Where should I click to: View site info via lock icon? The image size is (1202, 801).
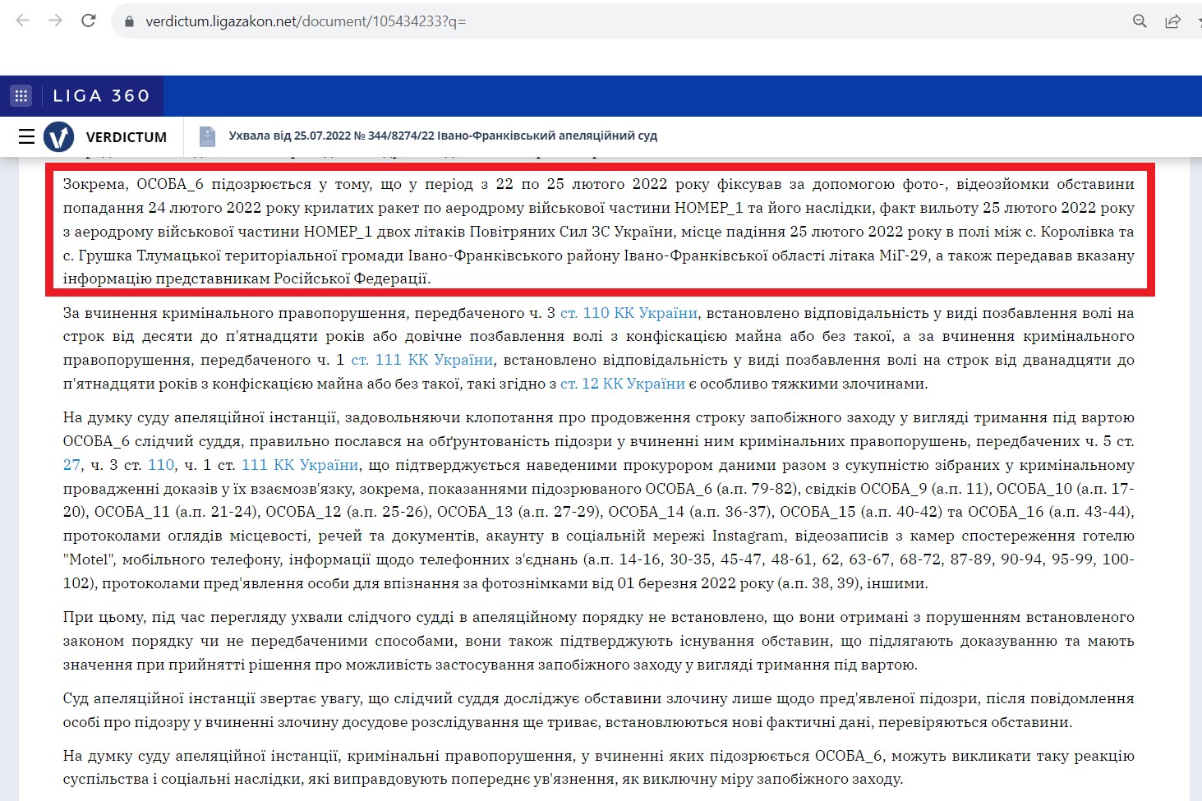(129, 22)
